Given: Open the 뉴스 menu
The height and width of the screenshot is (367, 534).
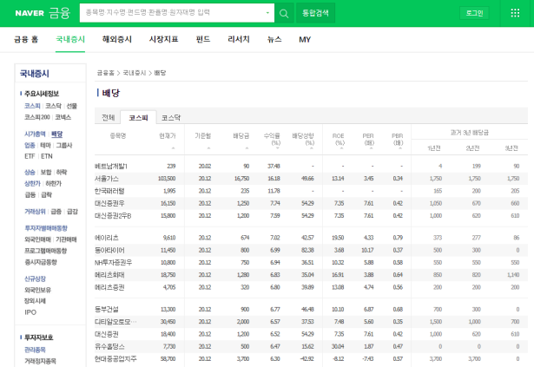Looking at the screenshot, I should [274, 40].
